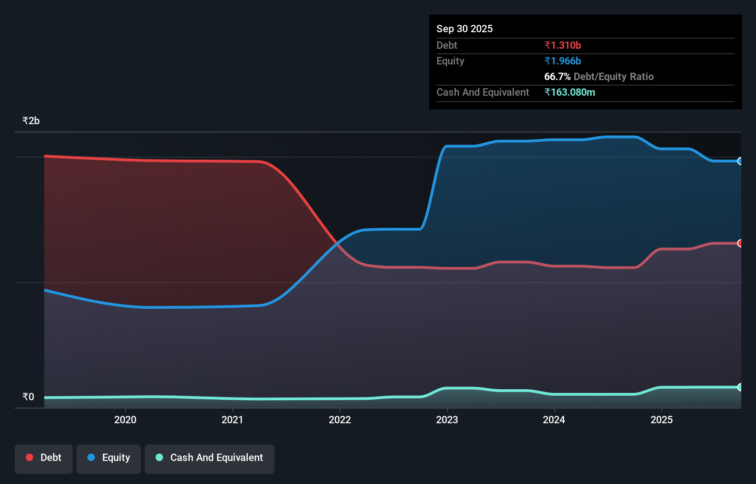Click the blue ₹1.966b Equity value

[563, 61]
